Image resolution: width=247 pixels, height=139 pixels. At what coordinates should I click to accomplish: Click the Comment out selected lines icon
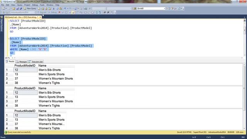point(96,12)
